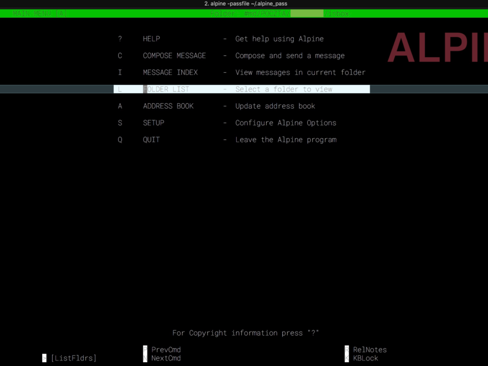Click 'View messages in current folder' text
This screenshot has width=488, height=366.
301,73
